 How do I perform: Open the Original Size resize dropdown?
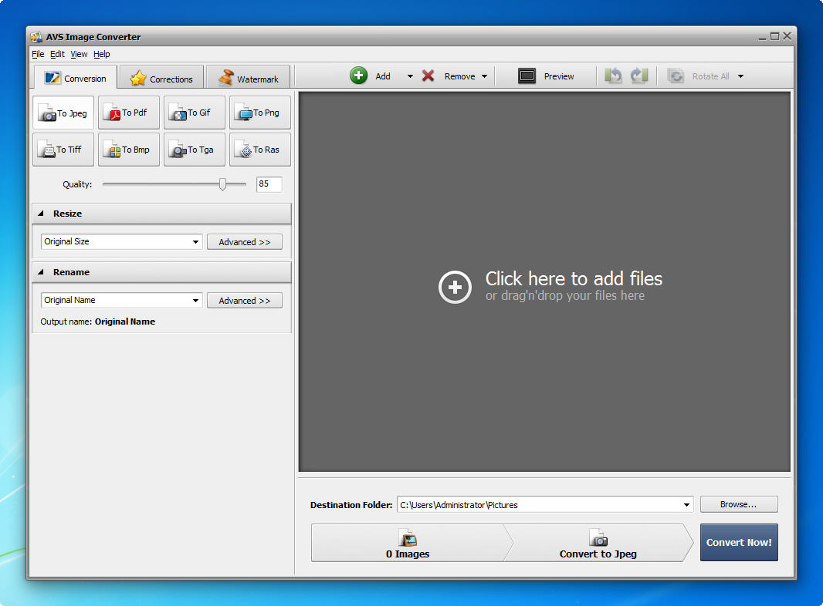[x=121, y=241]
